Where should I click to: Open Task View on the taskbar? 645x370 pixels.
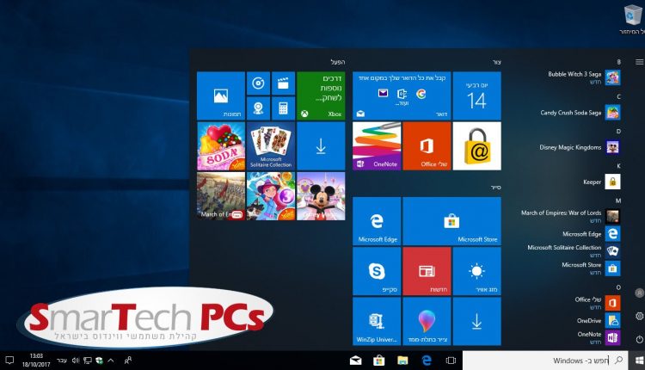click(451, 361)
